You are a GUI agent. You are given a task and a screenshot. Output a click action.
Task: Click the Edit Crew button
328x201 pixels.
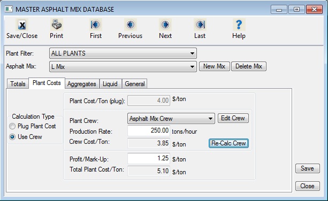[233, 118]
